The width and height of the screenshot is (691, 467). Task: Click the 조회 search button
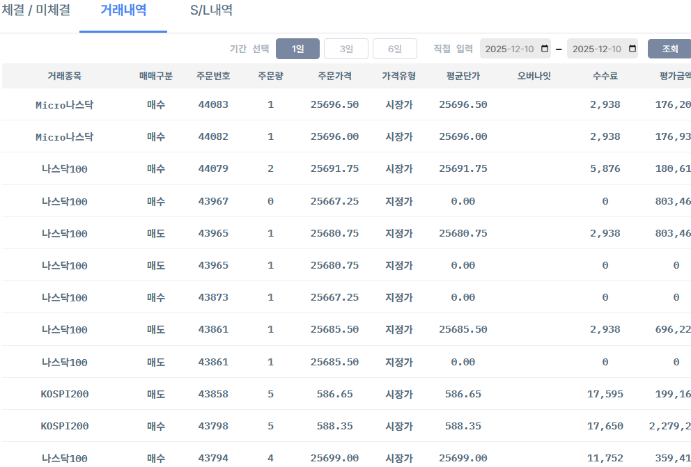(x=669, y=49)
